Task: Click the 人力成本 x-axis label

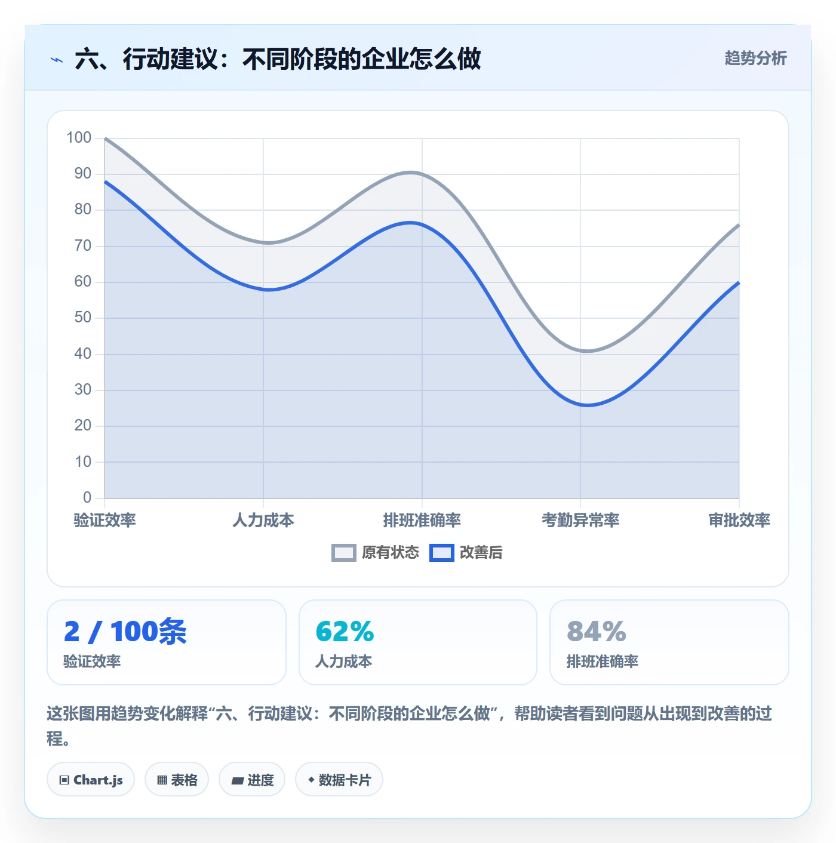Action: [263, 520]
